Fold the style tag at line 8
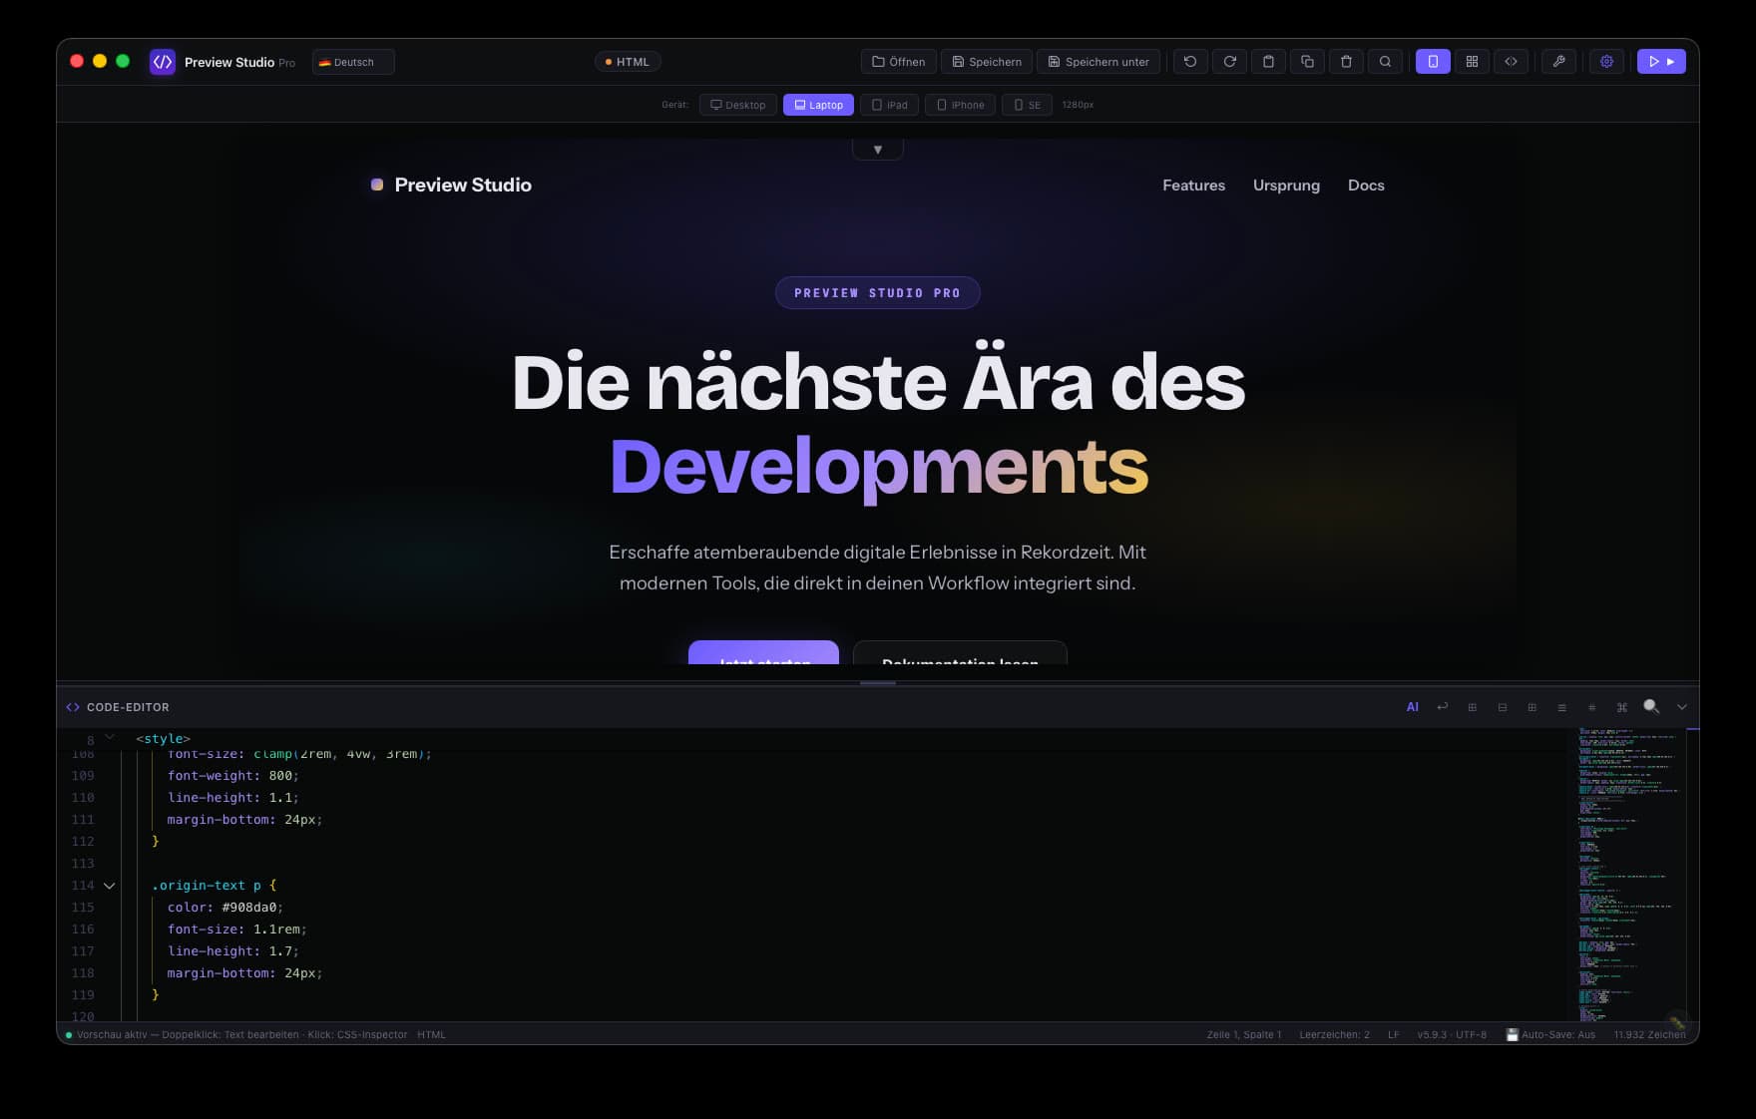This screenshot has height=1119, width=1756. (110, 737)
